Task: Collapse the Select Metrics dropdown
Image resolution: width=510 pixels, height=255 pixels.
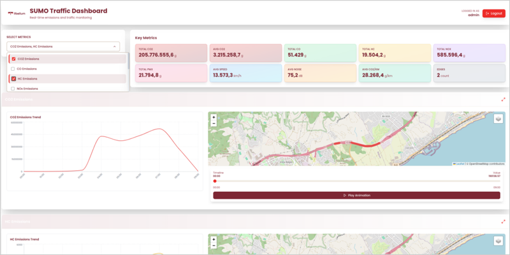Action: [114, 47]
